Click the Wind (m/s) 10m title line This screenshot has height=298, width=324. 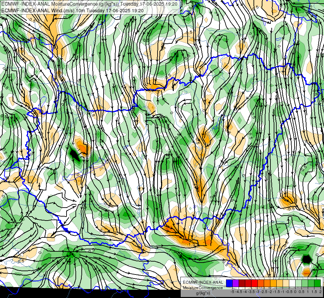[72, 11]
